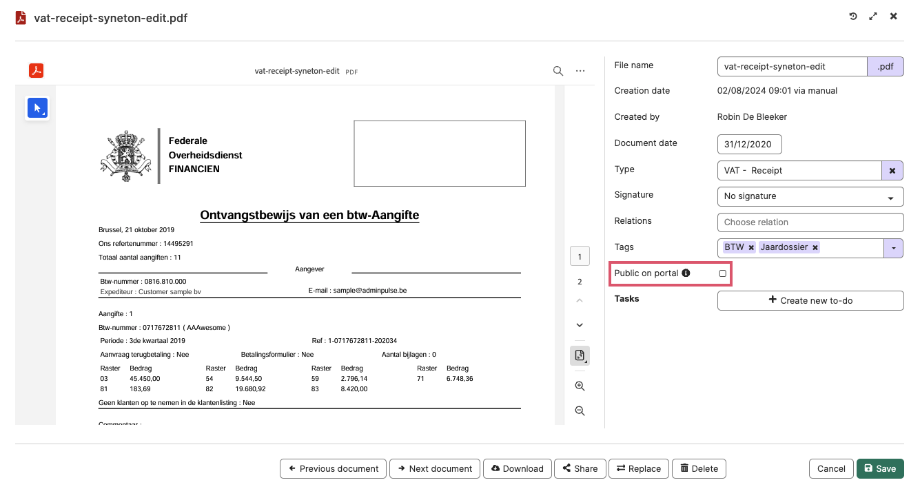Open search in the PDF viewer

point(558,71)
